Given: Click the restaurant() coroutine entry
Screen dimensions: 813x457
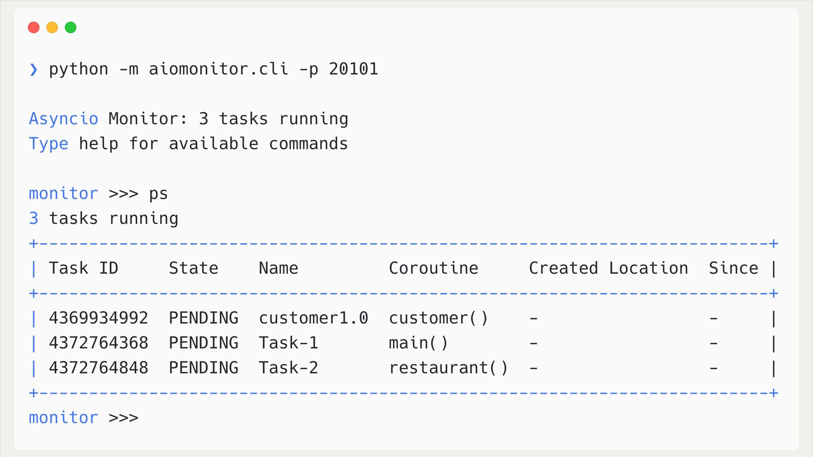Looking at the screenshot, I should (x=448, y=368).
